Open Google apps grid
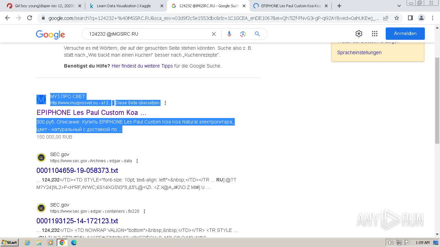 (x=375, y=34)
